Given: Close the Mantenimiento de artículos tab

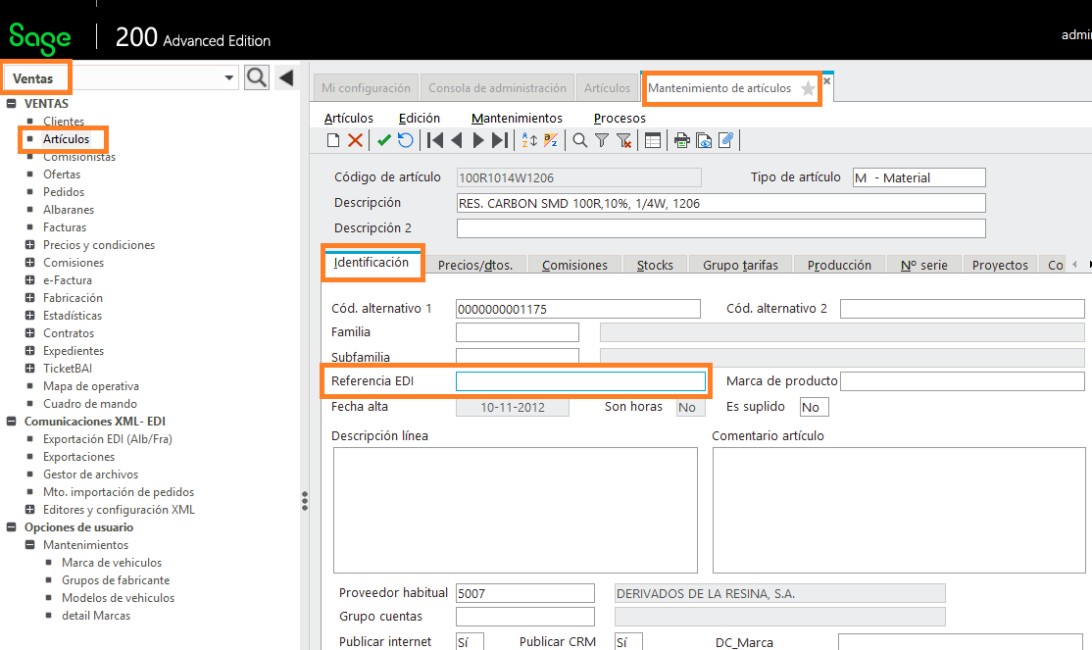Looking at the screenshot, I should click(826, 80).
